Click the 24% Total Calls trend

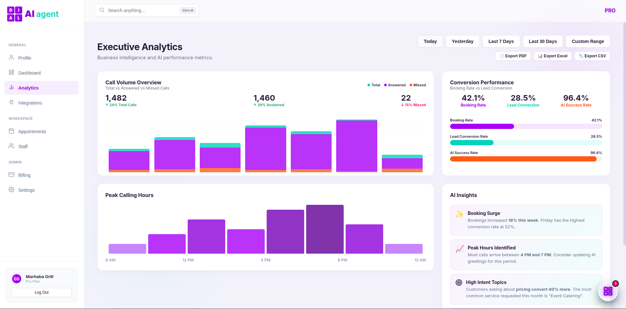click(x=121, y=105)
